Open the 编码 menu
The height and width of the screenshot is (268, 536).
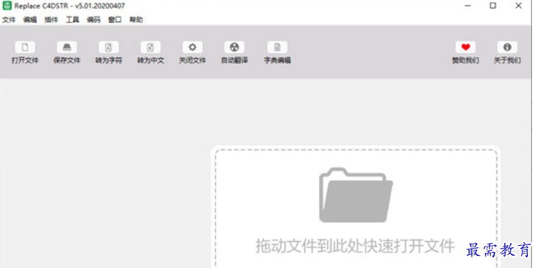[x=94, y=19]
